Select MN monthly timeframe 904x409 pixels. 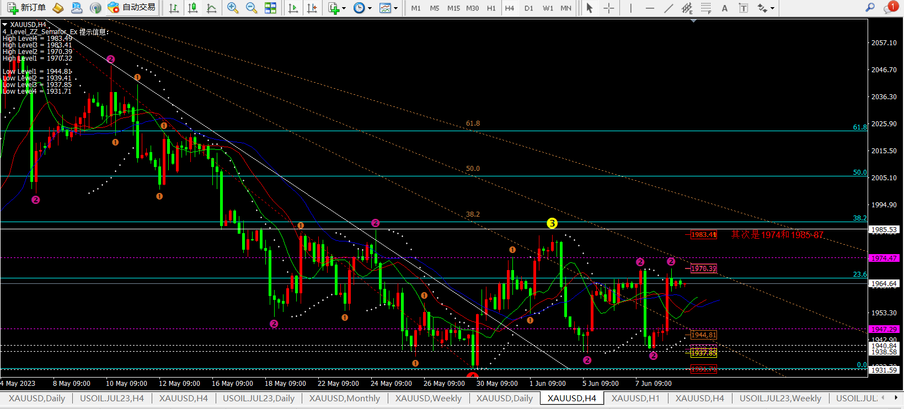click(566, 8)
